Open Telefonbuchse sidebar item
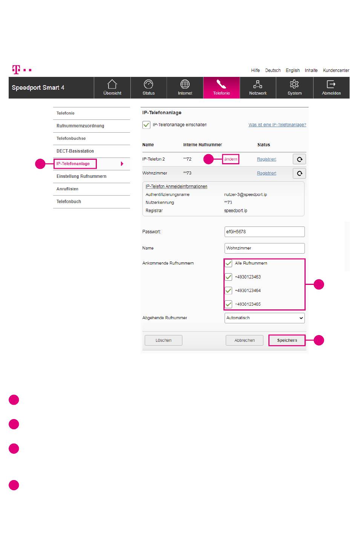Image resolution: width=358 pixels, height=537 pixels. [x=92, y=138]
